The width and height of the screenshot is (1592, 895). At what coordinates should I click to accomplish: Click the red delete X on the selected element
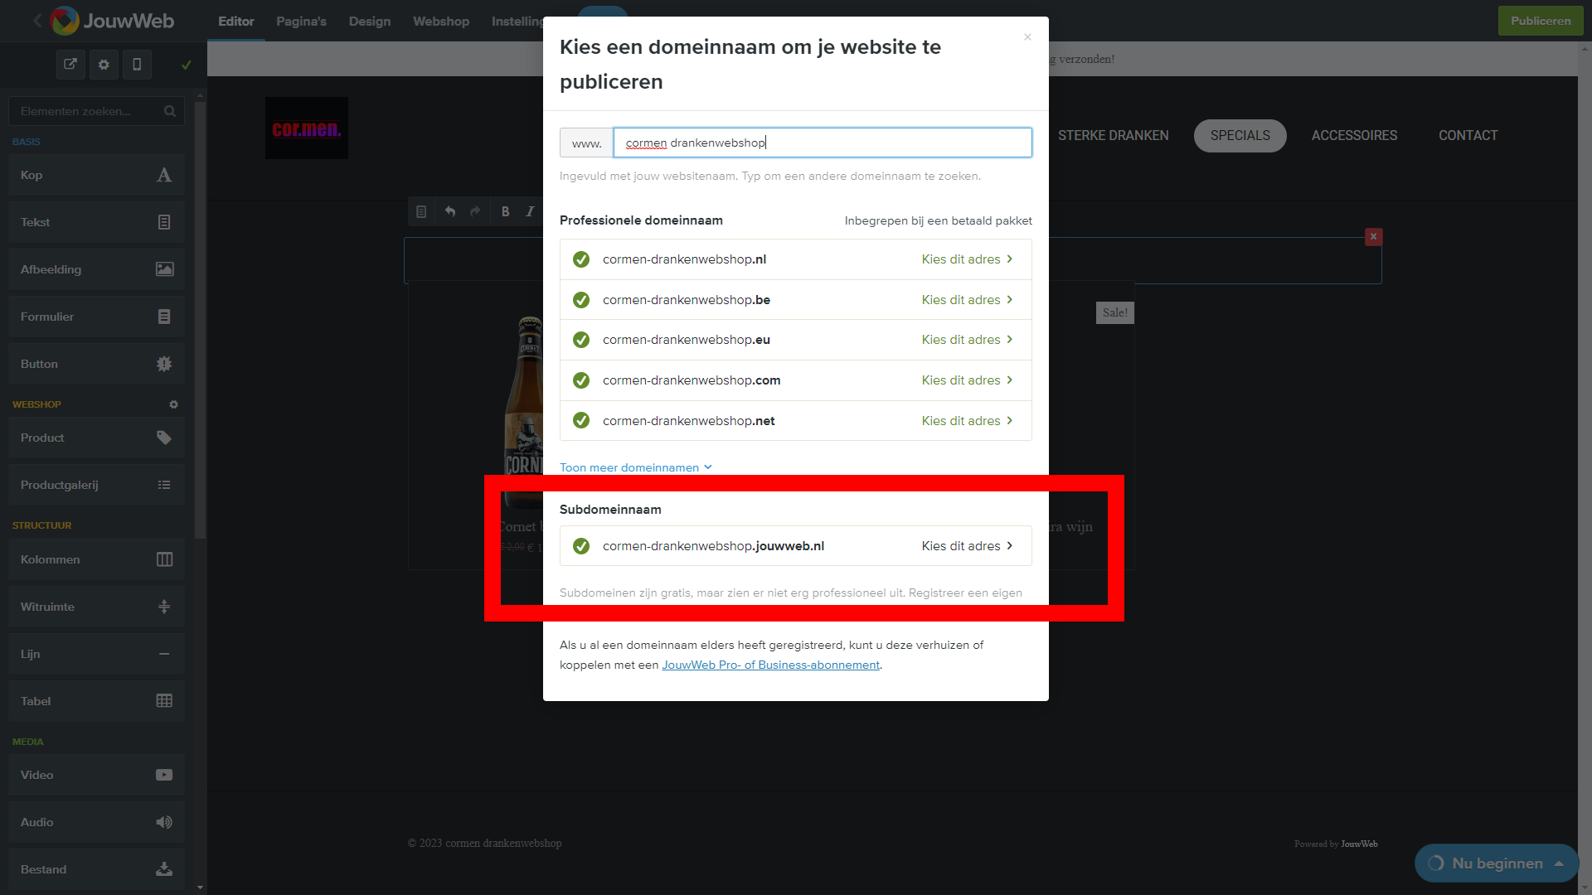point(1373,237)
